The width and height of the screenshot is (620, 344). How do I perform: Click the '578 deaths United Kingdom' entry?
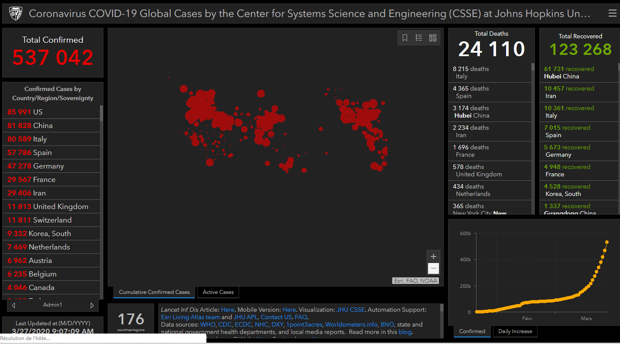pyautogui.click(x=490, y=171)
